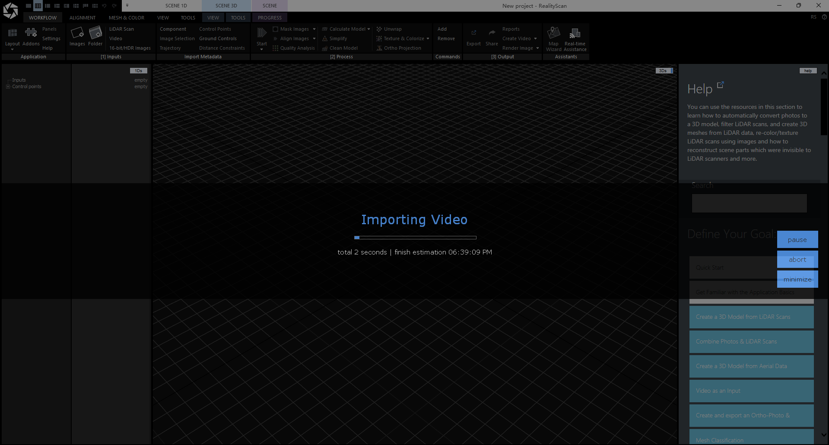Click the Reports output option

pos(511,29)
